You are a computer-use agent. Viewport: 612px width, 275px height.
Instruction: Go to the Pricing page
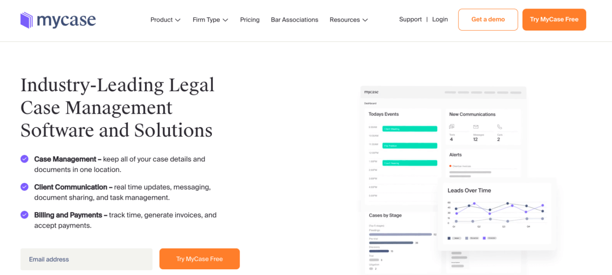click(x=250, y=20)
